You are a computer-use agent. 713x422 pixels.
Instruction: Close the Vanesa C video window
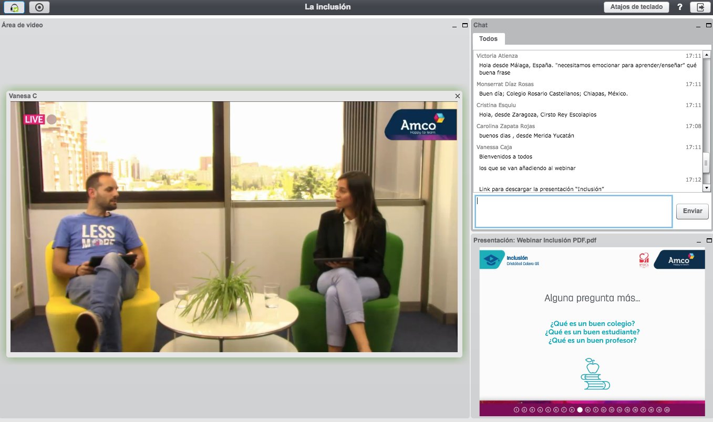tap(457, 96)
